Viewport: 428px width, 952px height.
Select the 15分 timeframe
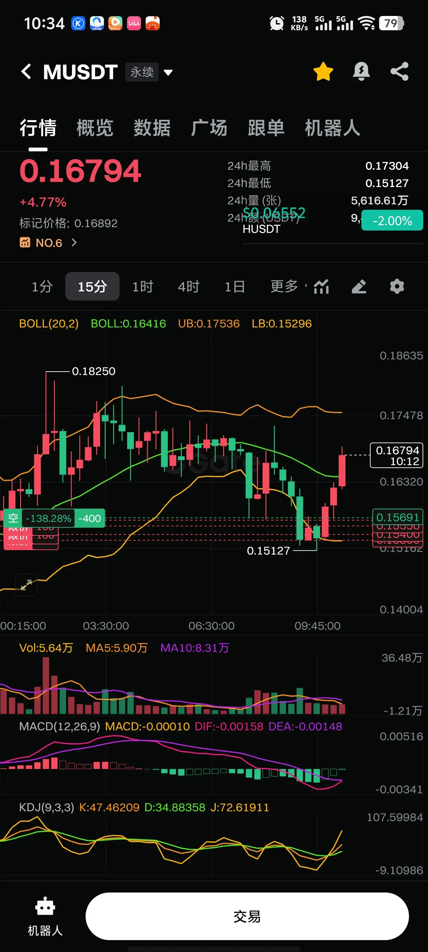coord(92,286)
